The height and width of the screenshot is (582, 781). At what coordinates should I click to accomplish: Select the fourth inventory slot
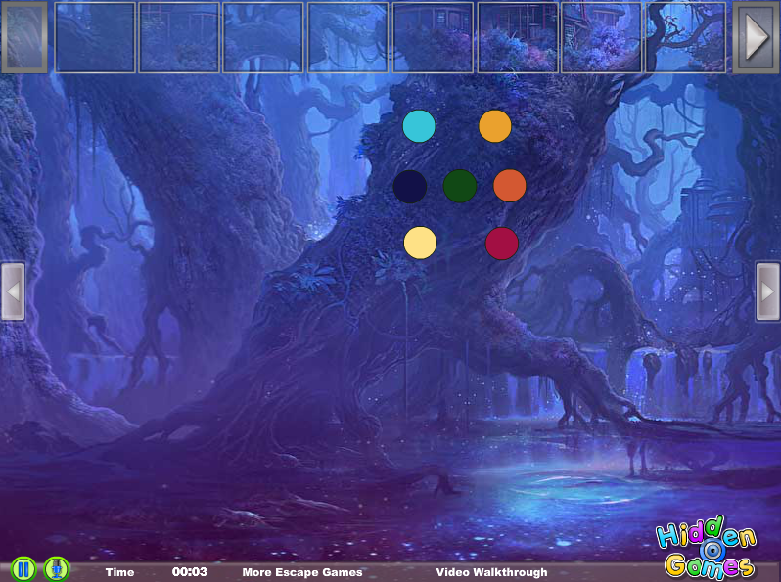tap(348, 38)
